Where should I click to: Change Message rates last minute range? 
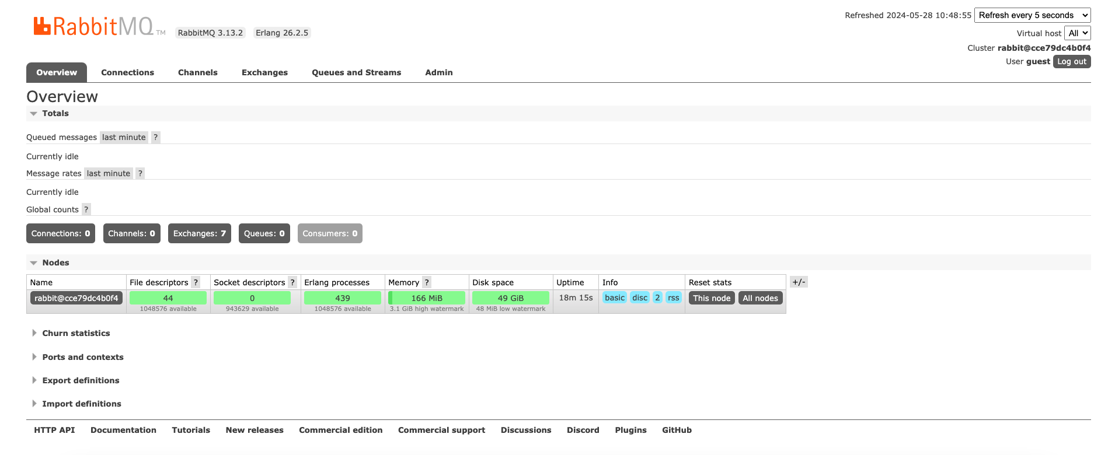(109, 173)
